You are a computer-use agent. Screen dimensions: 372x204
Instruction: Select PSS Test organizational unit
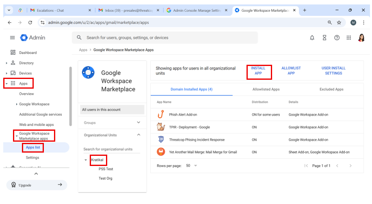pyautogui.click(x=106, y=169)
